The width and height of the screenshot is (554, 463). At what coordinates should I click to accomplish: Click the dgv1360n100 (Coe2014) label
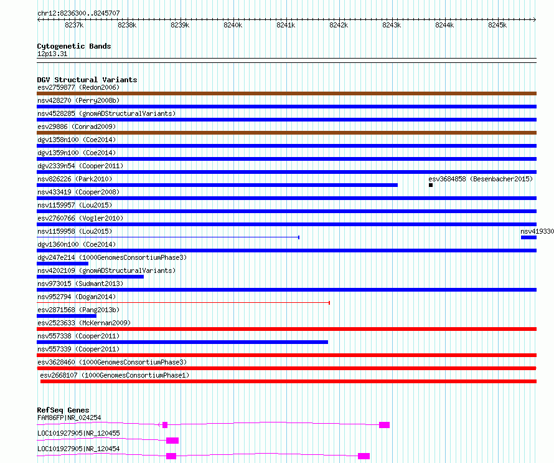pos(77,244)
